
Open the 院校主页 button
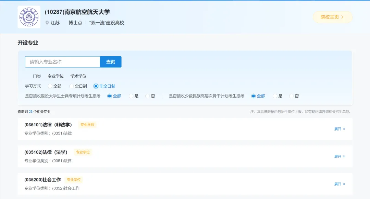click(332, 17)
